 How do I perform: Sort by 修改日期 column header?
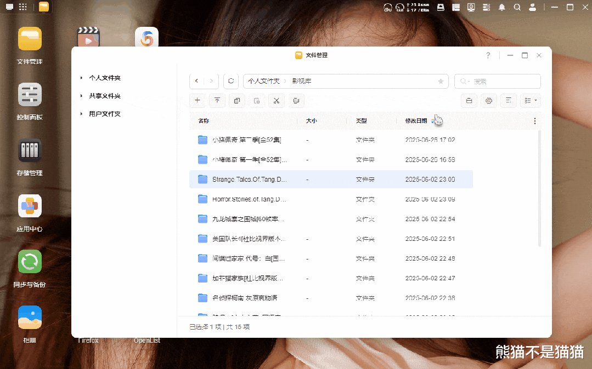click(416, 121)
